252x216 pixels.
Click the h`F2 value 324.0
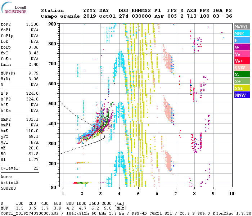tap(32, 99)
